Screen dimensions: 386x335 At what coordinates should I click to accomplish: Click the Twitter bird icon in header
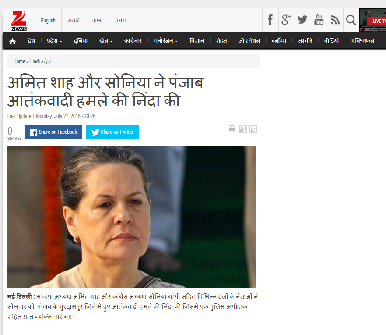click(x=302, y=20)
